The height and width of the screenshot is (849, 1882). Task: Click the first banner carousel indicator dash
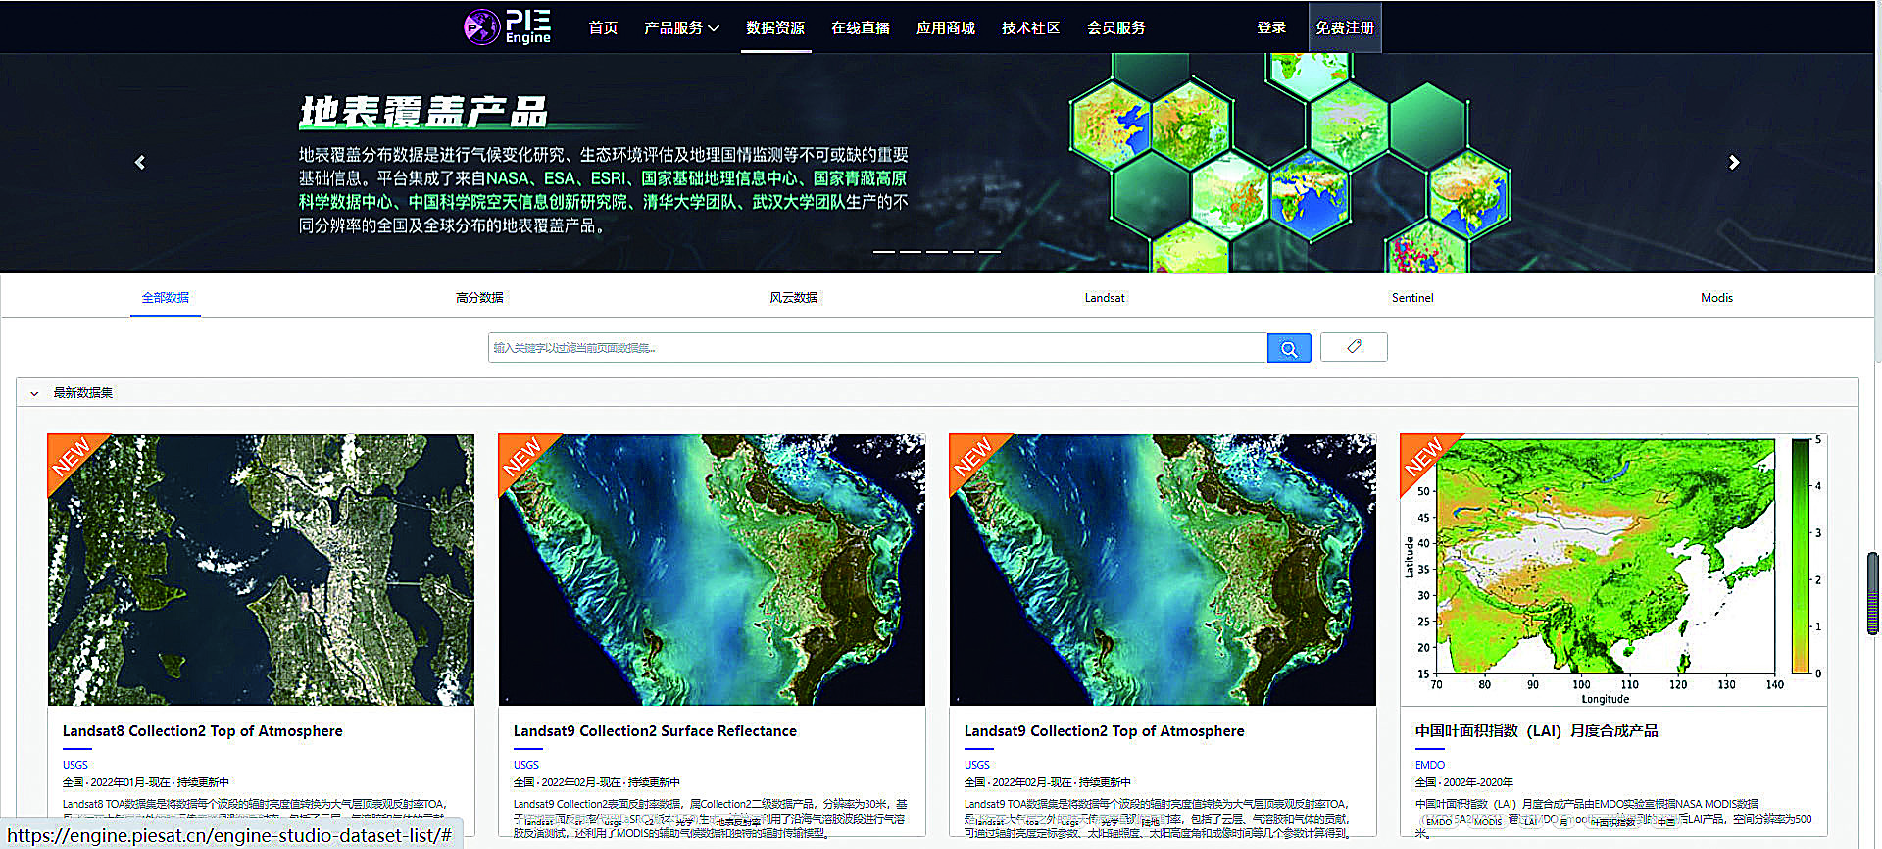point(884,252)
